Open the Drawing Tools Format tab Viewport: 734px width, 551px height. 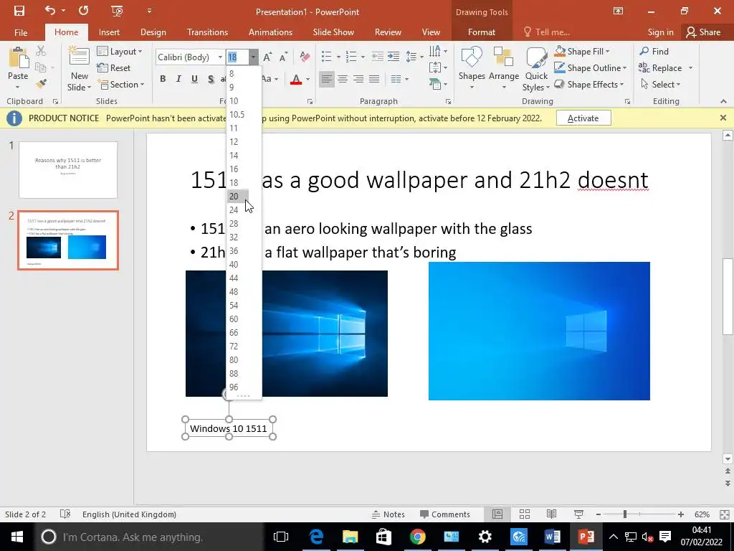point(481,32)
